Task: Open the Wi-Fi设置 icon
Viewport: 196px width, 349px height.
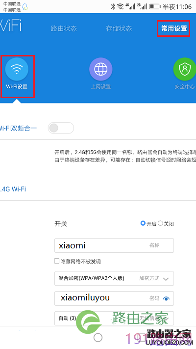Action: [x=17, y=69]
